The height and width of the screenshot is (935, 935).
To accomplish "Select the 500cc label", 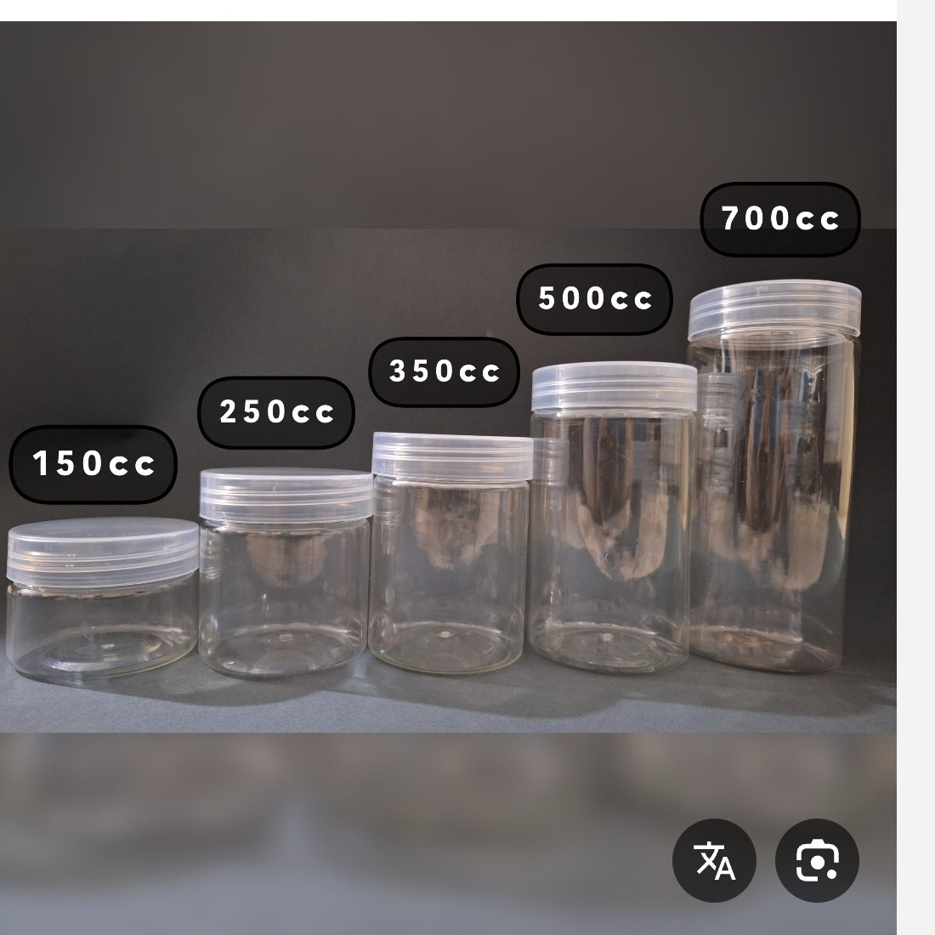I will pyautogui.click(x=594, y=298).
